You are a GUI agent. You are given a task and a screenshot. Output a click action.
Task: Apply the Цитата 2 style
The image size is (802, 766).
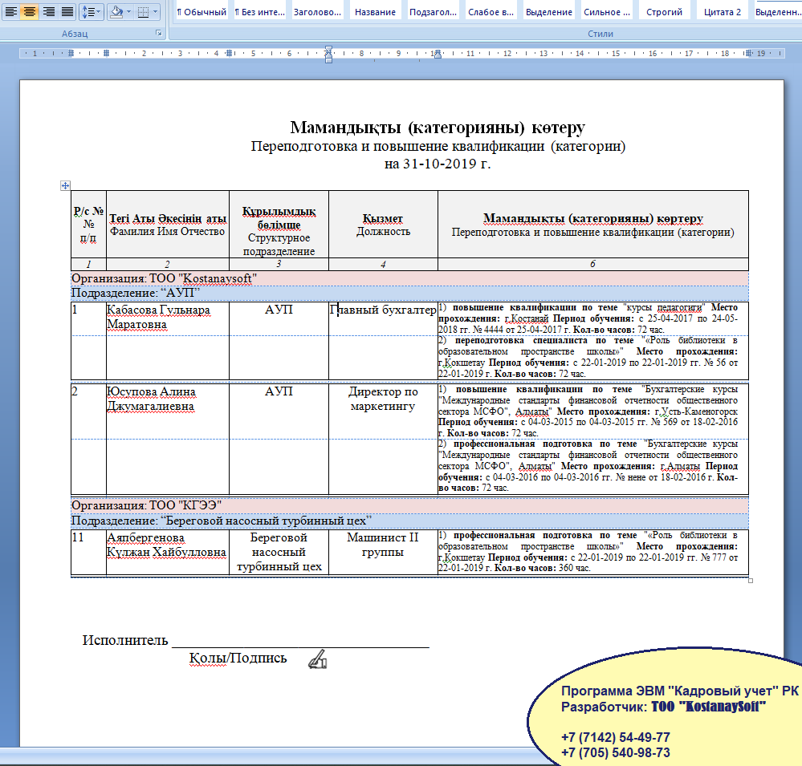click(x=723, y=12)
